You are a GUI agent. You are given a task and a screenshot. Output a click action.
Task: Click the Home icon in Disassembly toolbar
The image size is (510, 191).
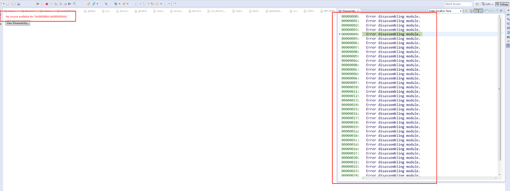pyautogui.click(x=471, y=11)
